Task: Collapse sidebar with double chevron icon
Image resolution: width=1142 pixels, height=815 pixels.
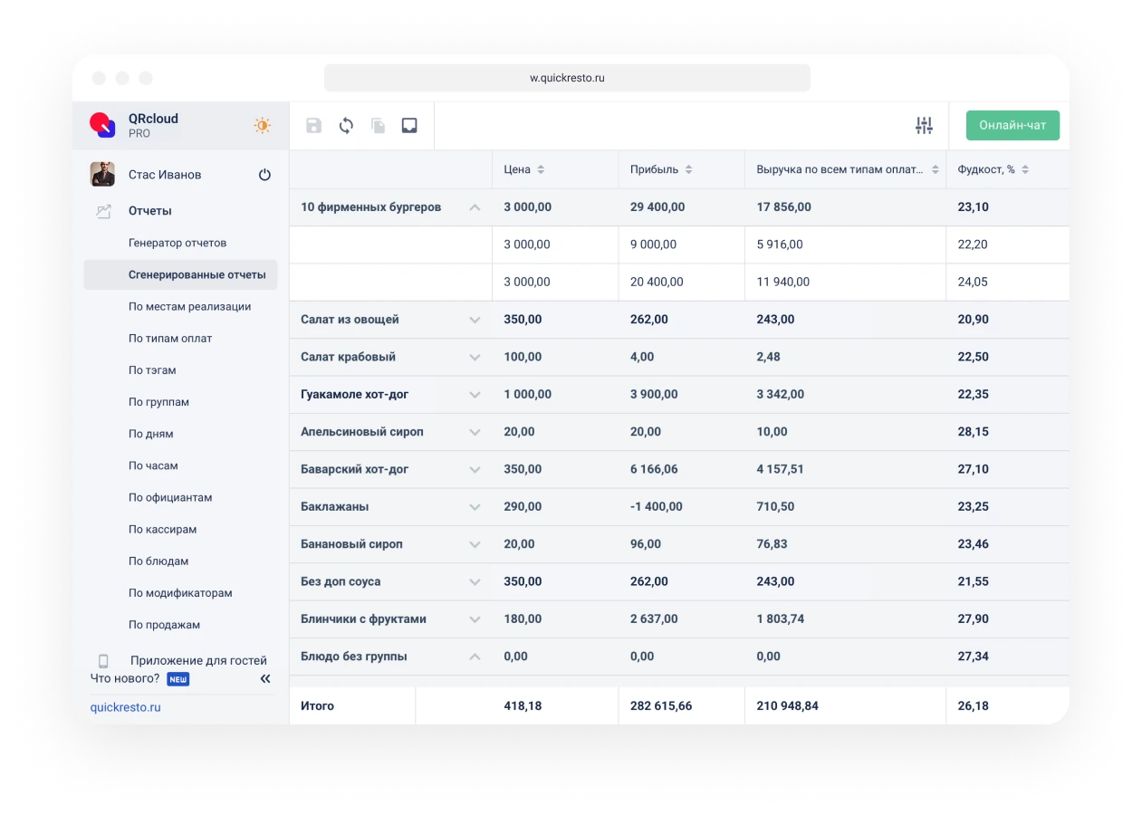Action: (x=265, y=678)
